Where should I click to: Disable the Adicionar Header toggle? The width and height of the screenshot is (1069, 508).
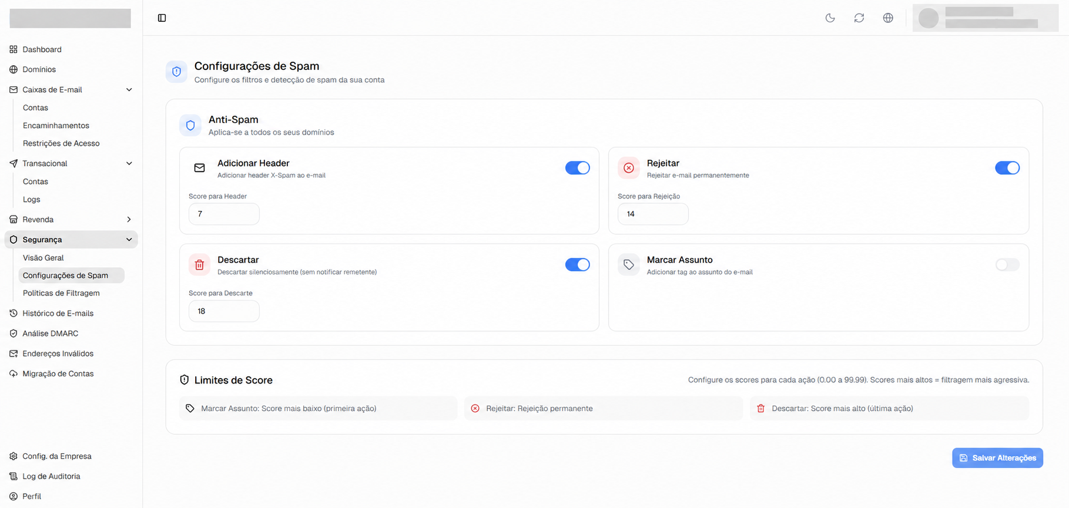578,168
